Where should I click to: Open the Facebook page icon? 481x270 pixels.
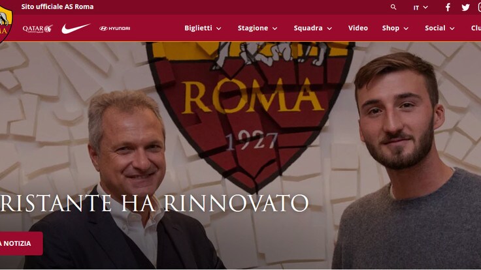coord(448,7)
